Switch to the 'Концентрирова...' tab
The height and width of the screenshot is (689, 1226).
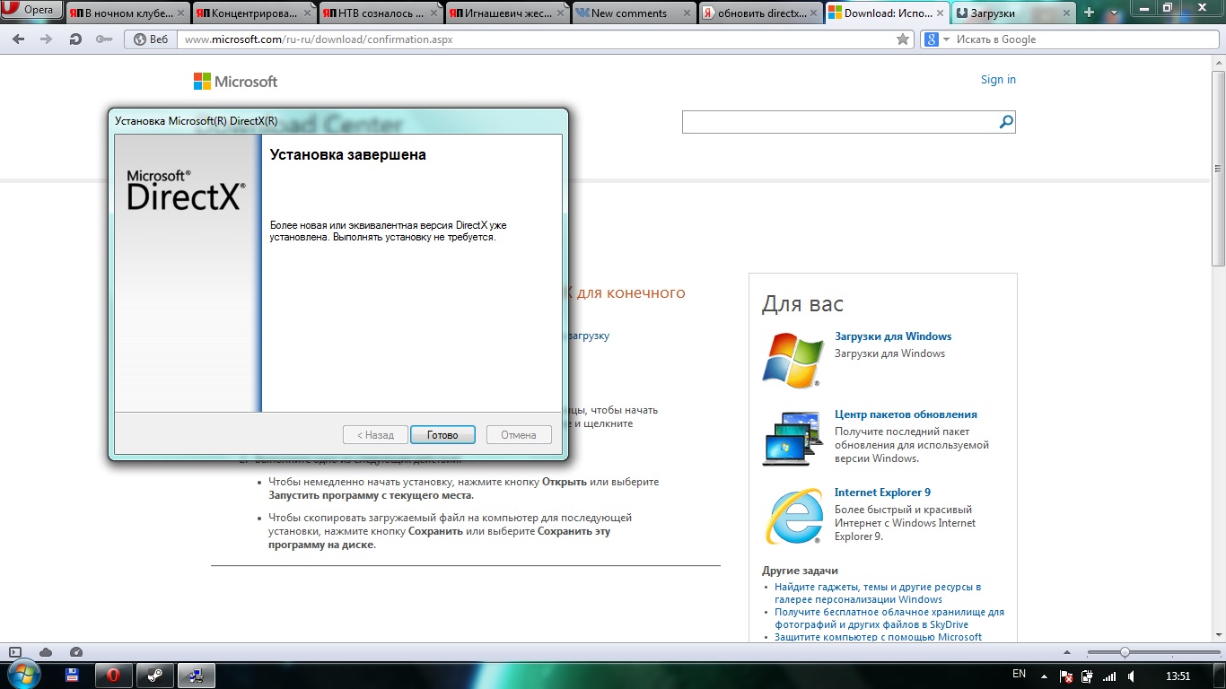248,13
